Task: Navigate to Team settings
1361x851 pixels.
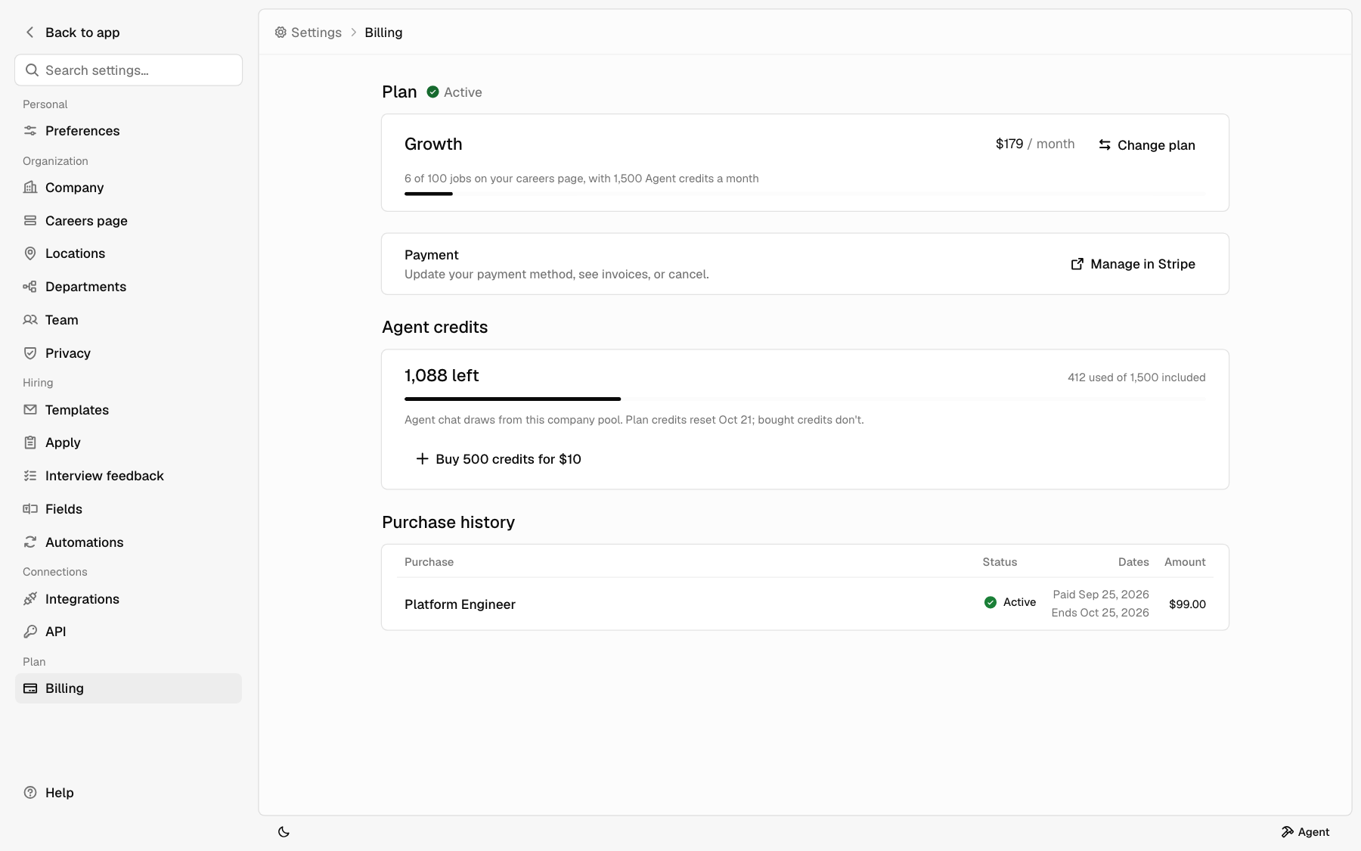Action: tap(129, 320)
